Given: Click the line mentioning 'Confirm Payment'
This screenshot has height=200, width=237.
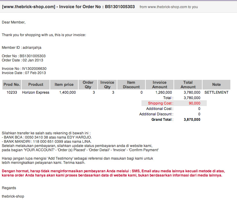Looking at the screenshot, I should click(80, 150).
